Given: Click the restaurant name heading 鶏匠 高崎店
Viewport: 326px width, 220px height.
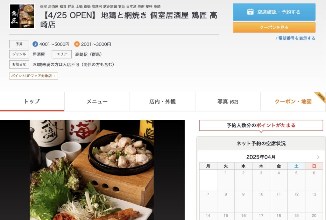Looking at the screenshot, I should [x=129, y=20].
